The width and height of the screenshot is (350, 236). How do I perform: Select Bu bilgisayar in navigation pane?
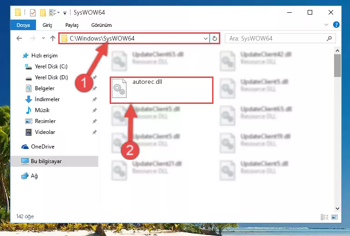coord(55,161)
